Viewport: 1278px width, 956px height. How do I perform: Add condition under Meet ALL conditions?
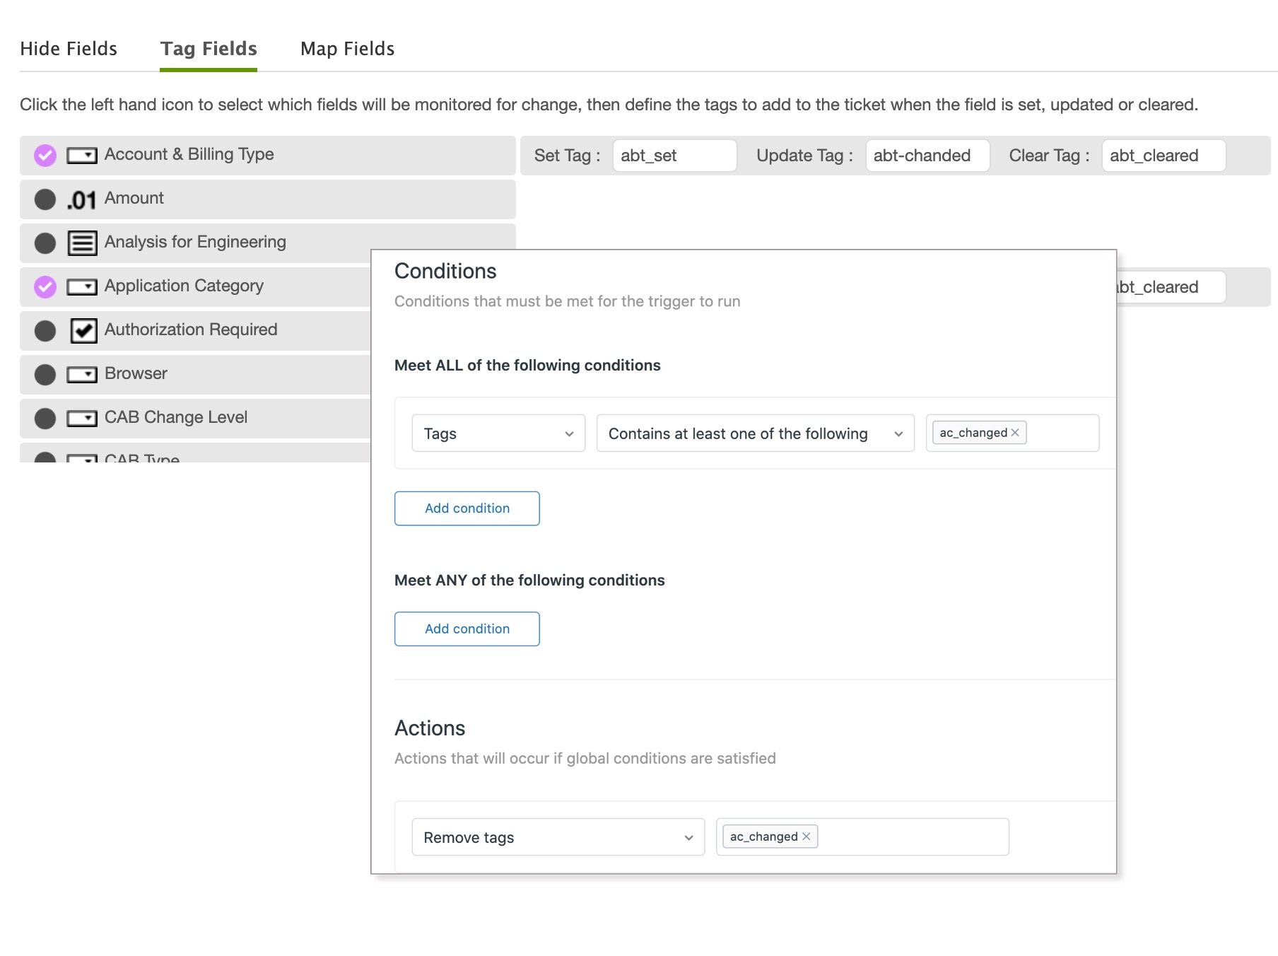467,508
